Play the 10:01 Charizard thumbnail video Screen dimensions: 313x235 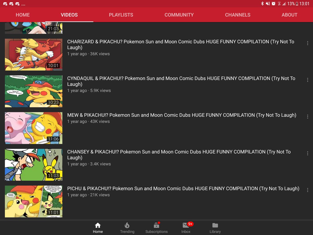[x=34, y=55]
